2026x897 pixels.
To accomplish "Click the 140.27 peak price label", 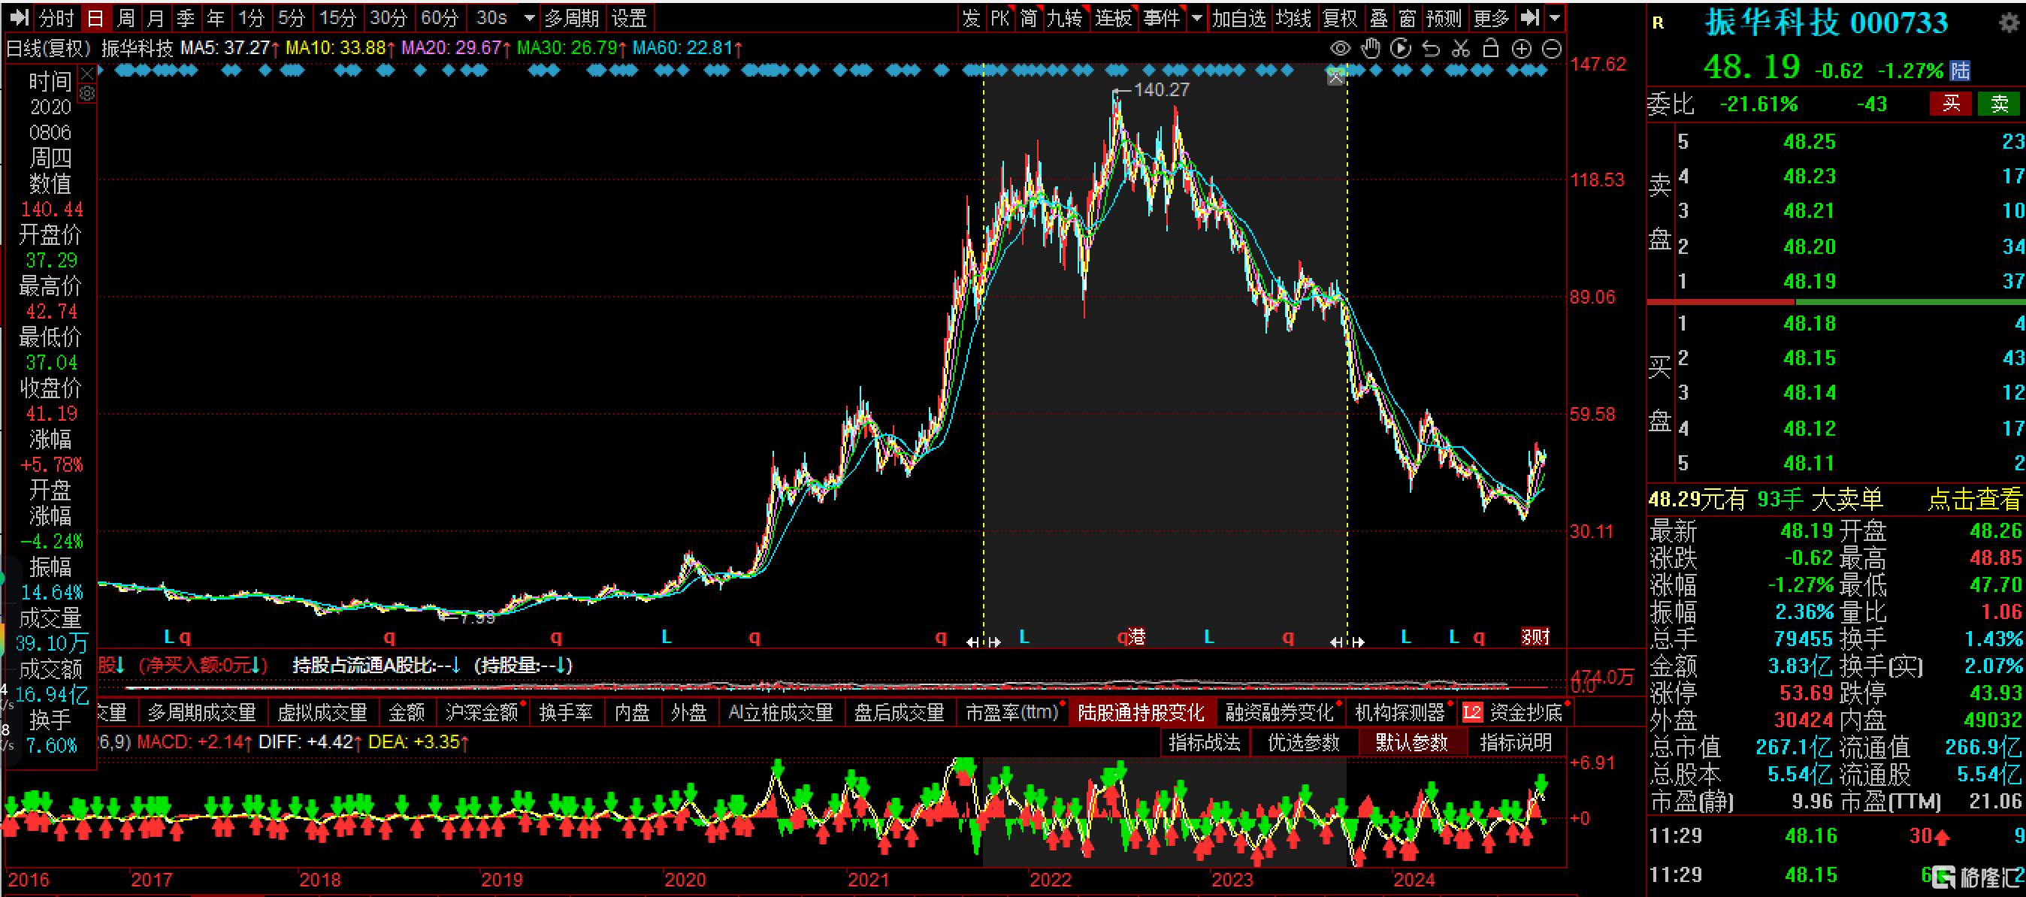I will [x=1162, y=89].
